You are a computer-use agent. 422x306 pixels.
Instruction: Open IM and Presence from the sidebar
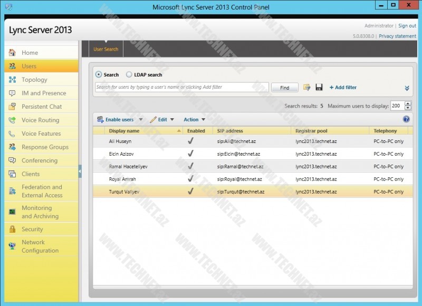[x=13, y=93]
